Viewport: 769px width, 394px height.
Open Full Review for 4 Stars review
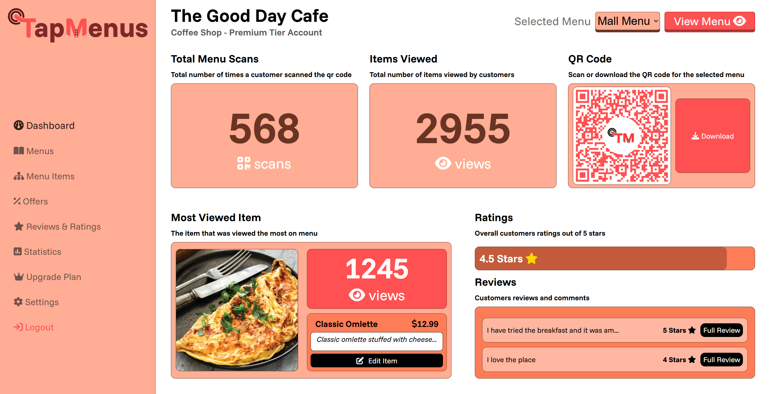click(x=721, y=360)
